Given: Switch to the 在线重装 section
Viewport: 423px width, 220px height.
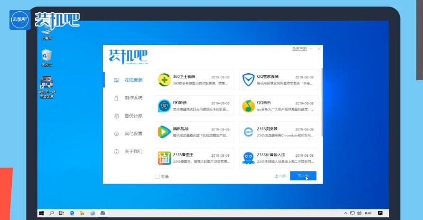Looking at the screenshot, I should coord(134,80).
